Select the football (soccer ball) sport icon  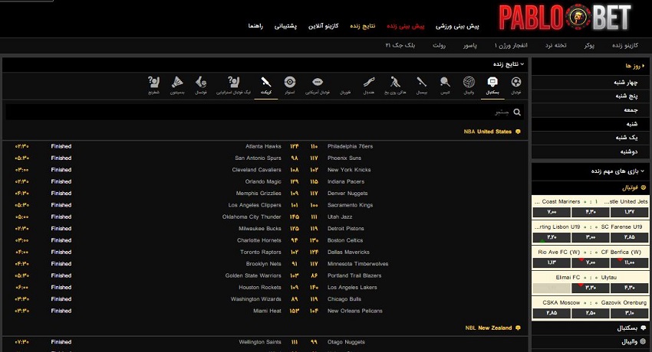(x=516, y=82)
